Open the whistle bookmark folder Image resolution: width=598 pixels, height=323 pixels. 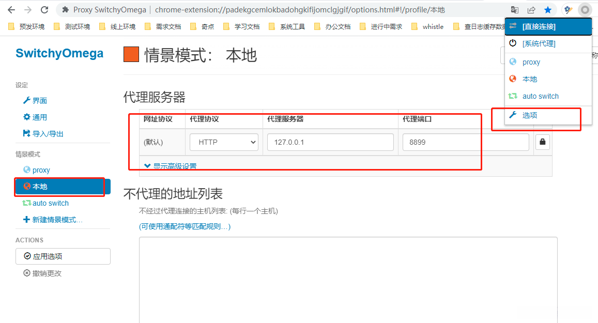[428, 26]
